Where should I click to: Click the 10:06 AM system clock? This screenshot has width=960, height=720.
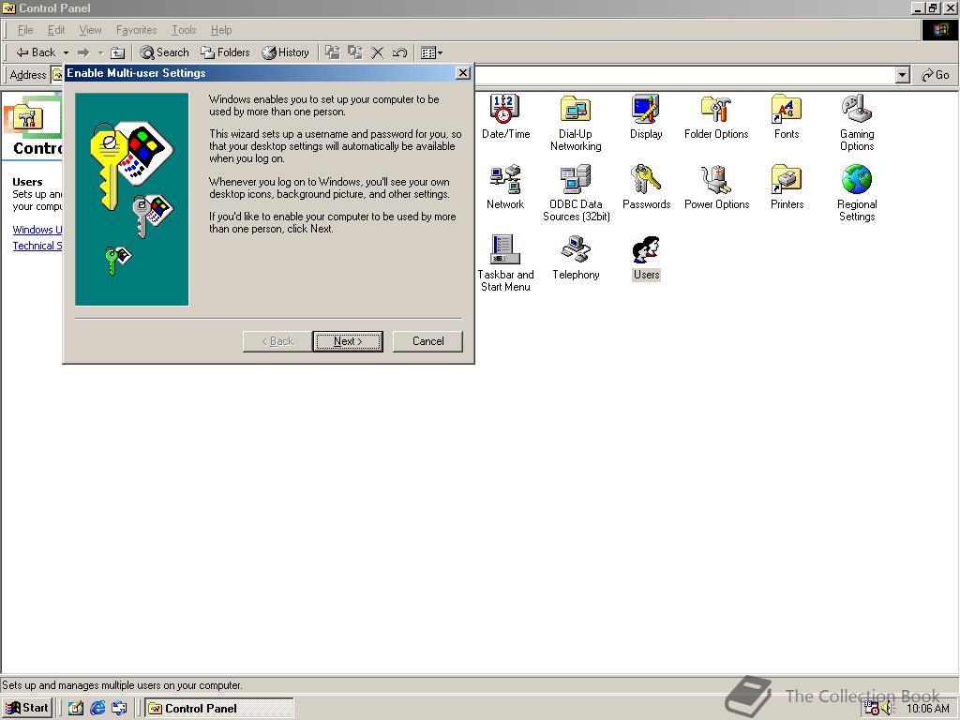click(x=927, y=709)
